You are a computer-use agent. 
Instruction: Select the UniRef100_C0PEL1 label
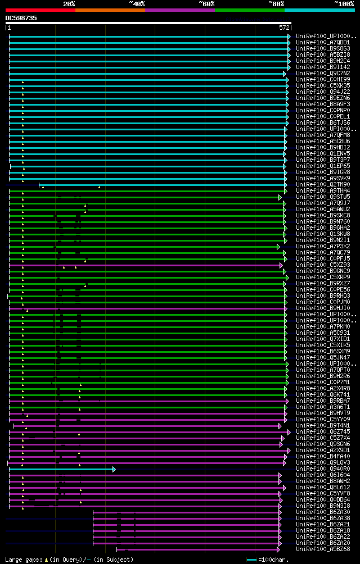pyautogui.click(x=323, y=116)
